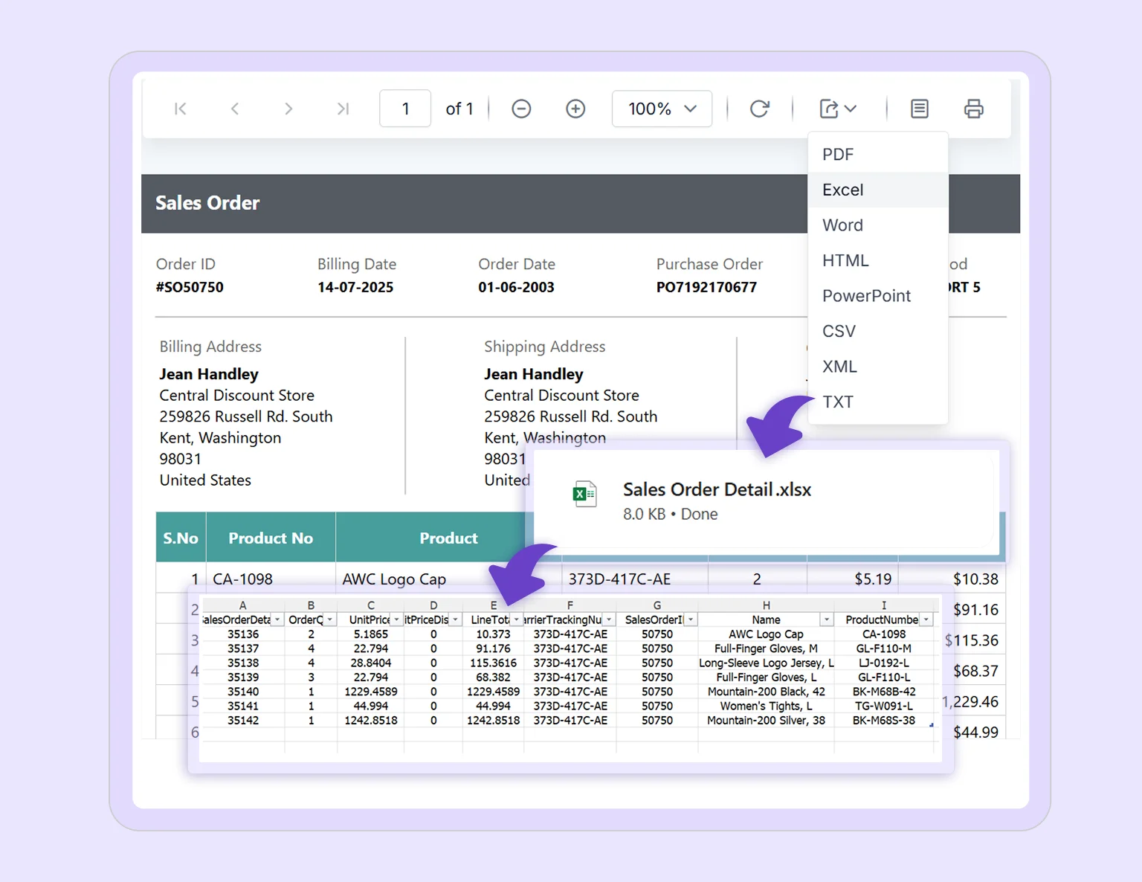Image resolution: width=1142 pixels, height=882 pixels.
Task: Zoom in using the plus icon
Action: (575, 109)
